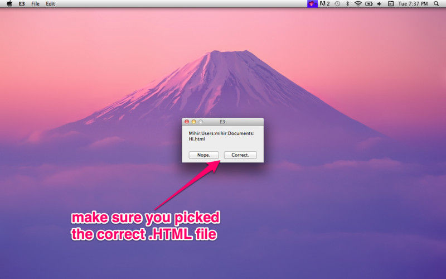
Task: Minimize the E3 dialog with yellow button
Action: (193, 122)
